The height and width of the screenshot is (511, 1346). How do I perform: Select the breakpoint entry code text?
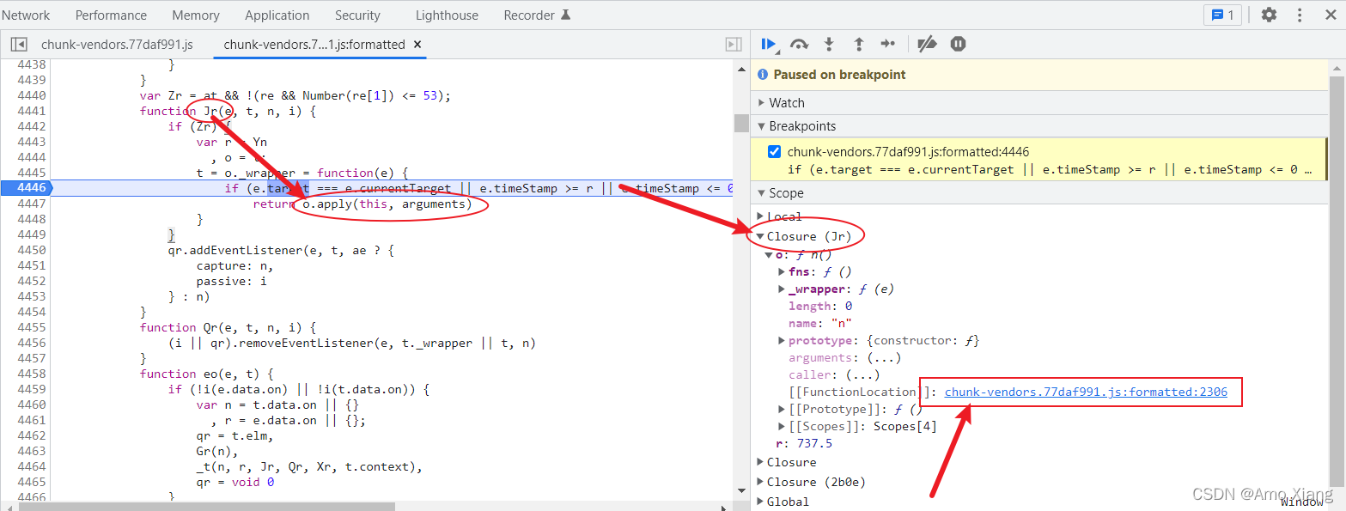1050,169
